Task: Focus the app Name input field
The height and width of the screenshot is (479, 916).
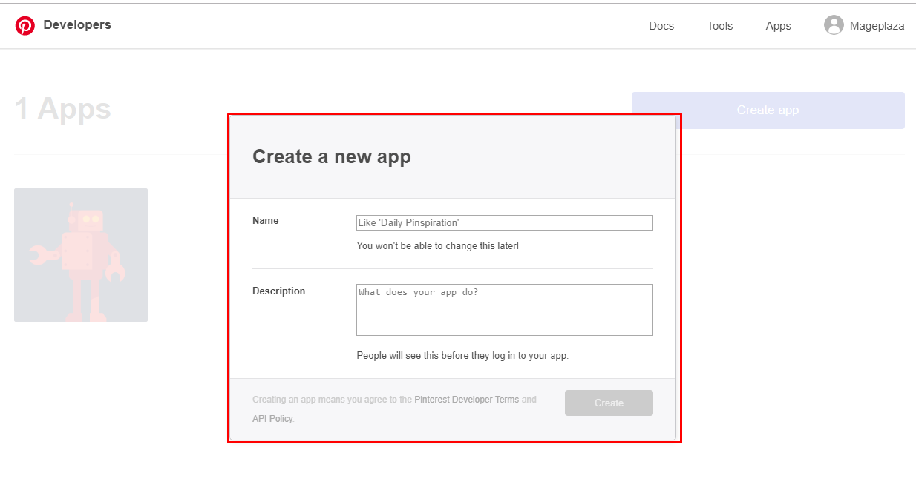Action: [504, 222]
